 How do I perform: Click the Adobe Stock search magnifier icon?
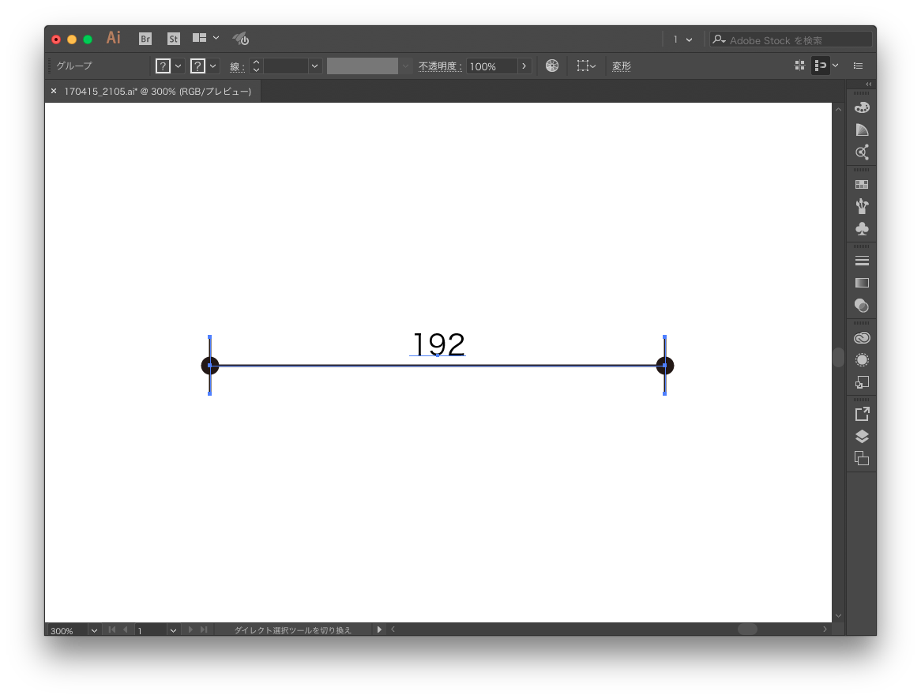[719, 39]
